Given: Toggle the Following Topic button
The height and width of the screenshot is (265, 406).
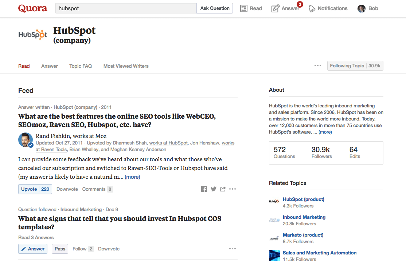Looking at the screenshot, I should pyautogui.click(x=355, y=66).
